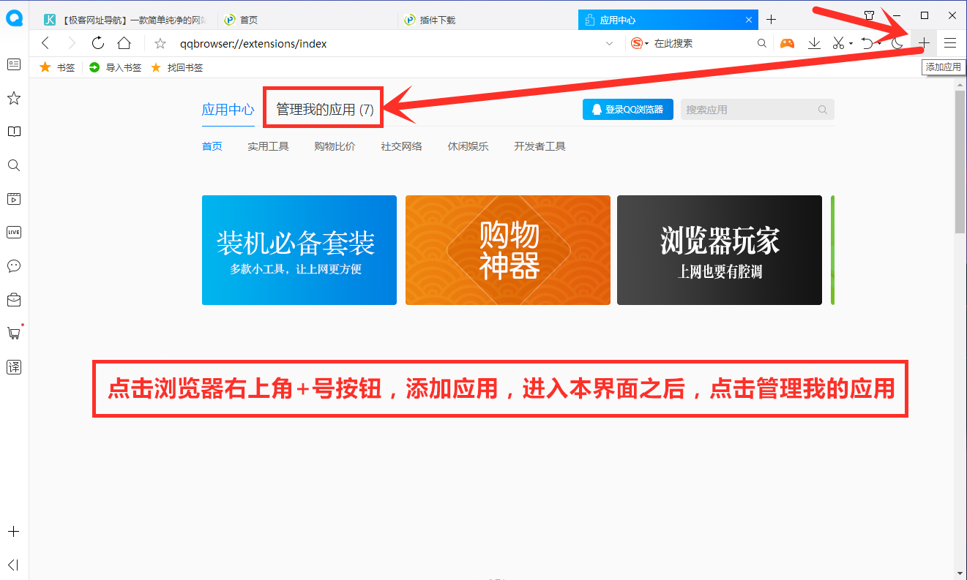Click the 登录QQ浏览器 button

click(x=627, y=109)
